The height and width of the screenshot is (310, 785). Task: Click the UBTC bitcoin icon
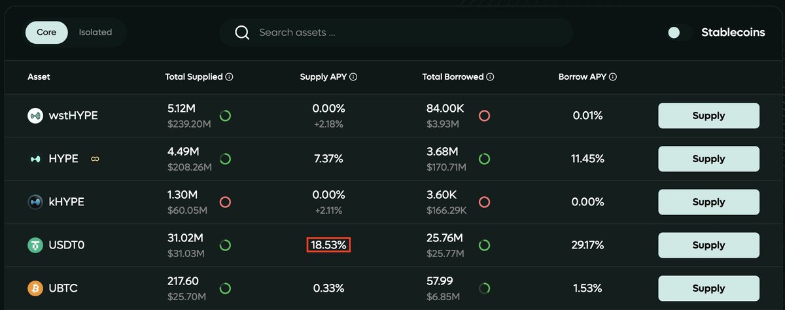coord(35,288)
